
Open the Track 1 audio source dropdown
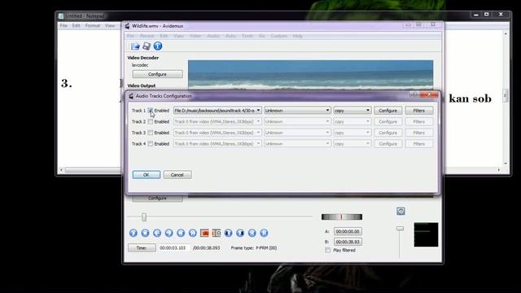(217, 111)
